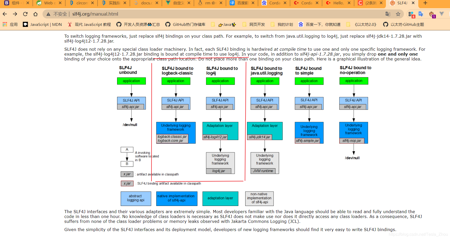This screenshot has height=239, width=450.
Task: Close the 组件 tab
Action: 28,3
